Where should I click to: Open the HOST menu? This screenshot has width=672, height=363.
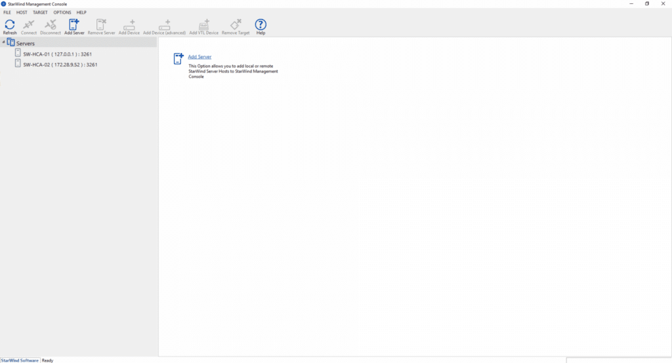coord(22,12)
